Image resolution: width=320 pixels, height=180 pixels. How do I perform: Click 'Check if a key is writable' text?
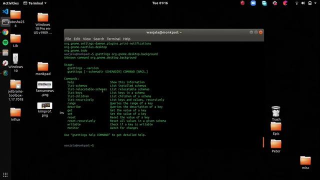pos(131,124)
